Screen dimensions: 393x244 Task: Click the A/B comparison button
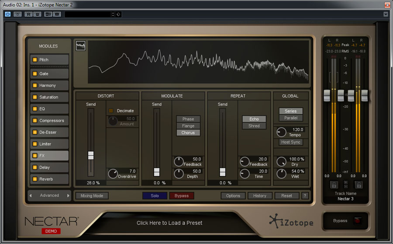click(x=48, y=14)
